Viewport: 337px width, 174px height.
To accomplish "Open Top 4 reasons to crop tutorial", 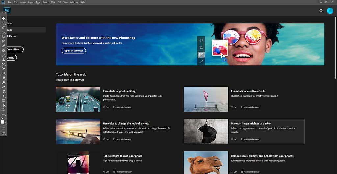I will pos(122,156).
